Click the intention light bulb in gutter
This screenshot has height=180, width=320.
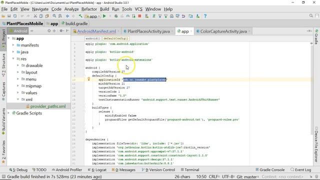pyautogui.click(x=88, y=79)
